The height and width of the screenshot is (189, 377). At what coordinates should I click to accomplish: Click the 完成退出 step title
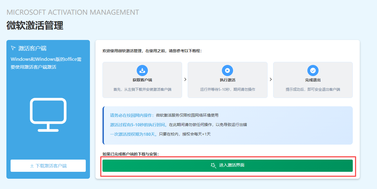[x=313, y=80]
